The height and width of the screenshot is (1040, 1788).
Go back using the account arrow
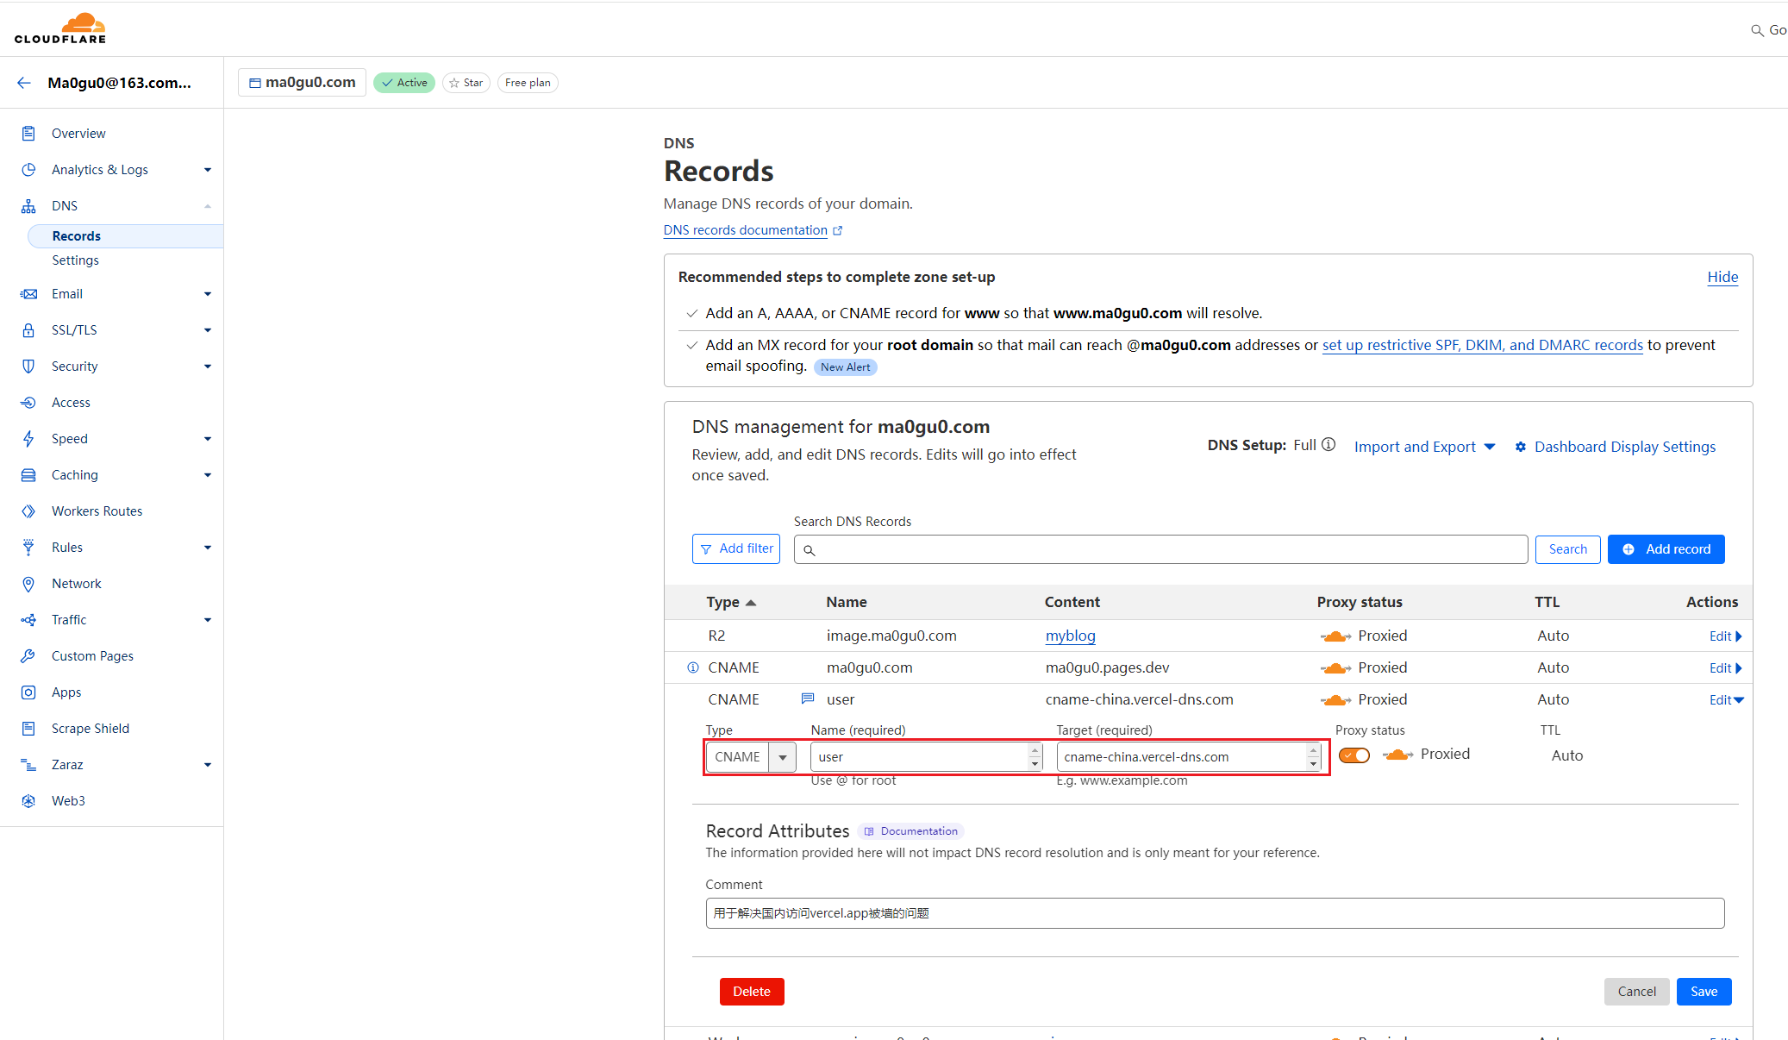click(x=24, y=83)
